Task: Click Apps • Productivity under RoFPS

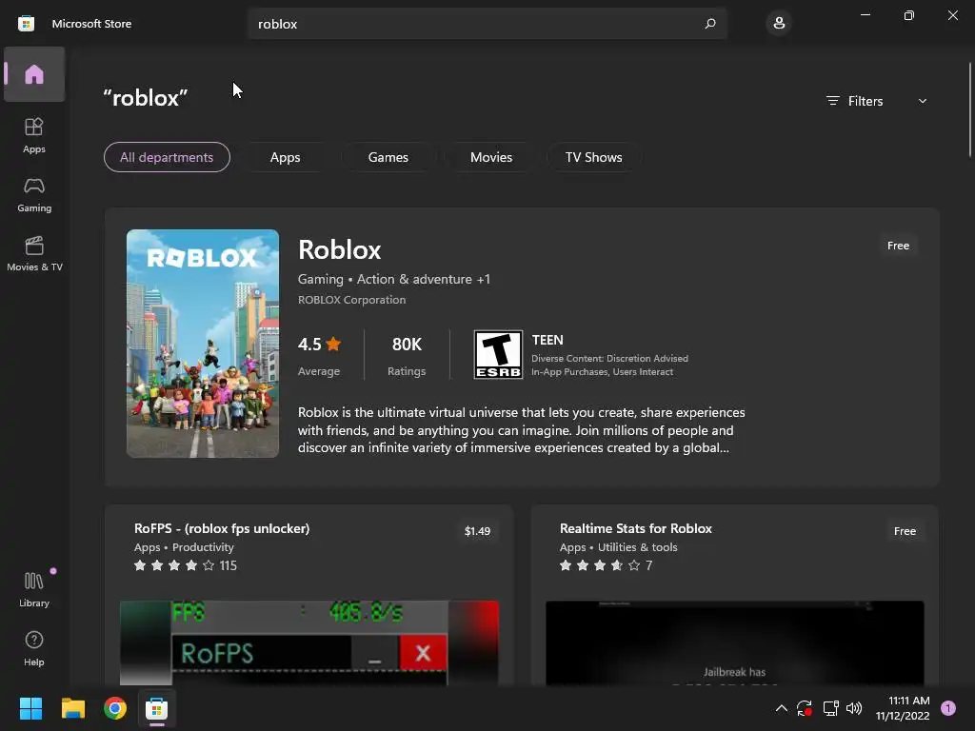Action: (184, 547)
